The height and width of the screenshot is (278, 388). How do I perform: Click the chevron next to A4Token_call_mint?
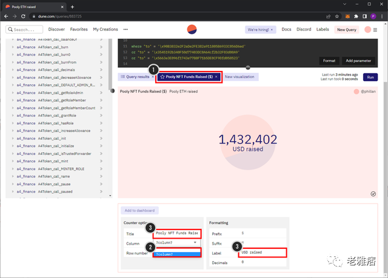point(101,161)
